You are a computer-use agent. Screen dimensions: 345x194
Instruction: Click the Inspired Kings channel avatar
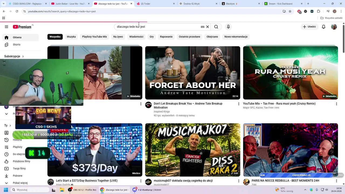149,105
